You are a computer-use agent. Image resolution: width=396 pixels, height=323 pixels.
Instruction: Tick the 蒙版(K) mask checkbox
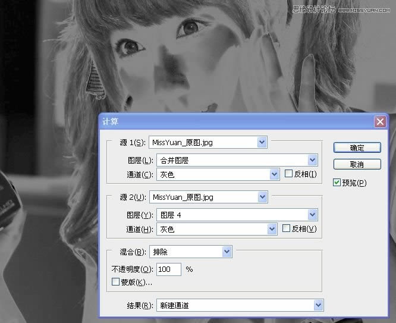coord(116,283)
